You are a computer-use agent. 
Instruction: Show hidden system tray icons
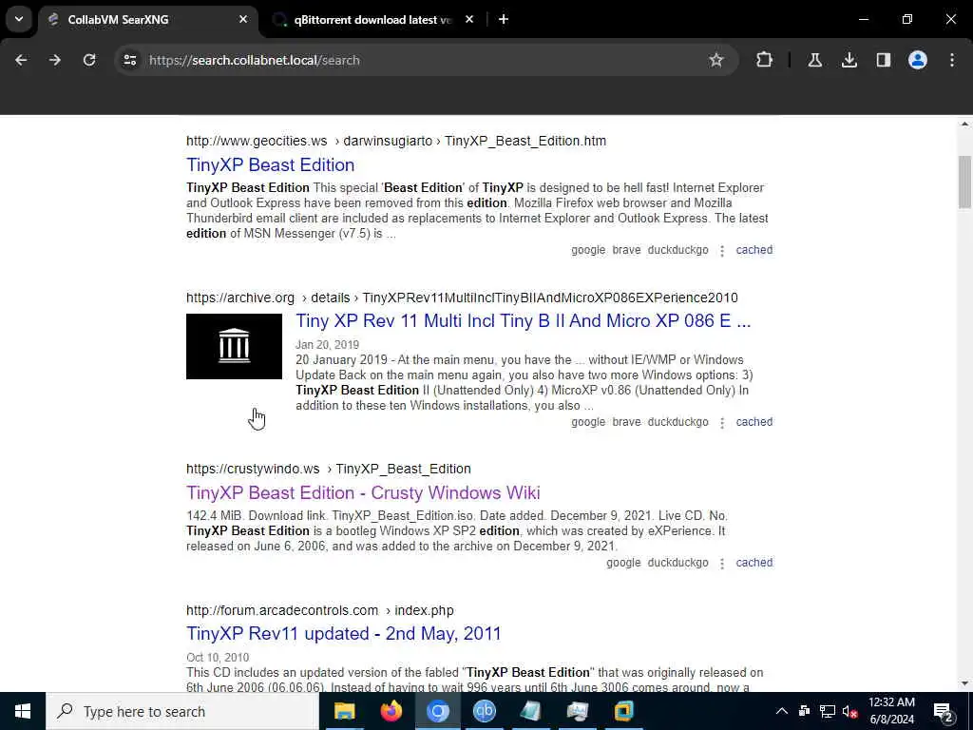pyautogui.click(x=782, y=711)
